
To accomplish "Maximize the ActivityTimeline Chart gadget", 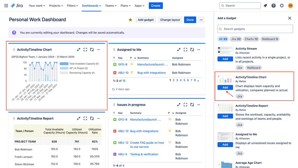I will coord(85,49).
